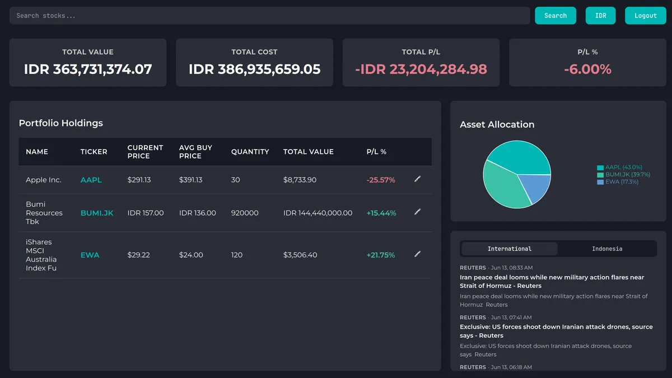Image resolution: width=672 pixels, height=378 pixels.
Task: Select the -25.57% P/L value
Action: tap(381, 180)
